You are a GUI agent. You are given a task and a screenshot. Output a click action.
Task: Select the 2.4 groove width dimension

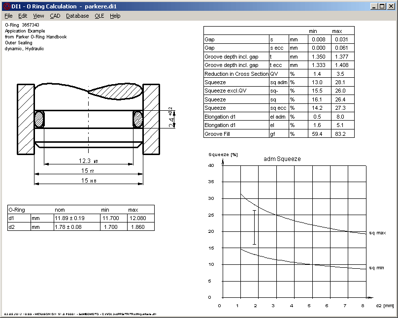point(170,119)
